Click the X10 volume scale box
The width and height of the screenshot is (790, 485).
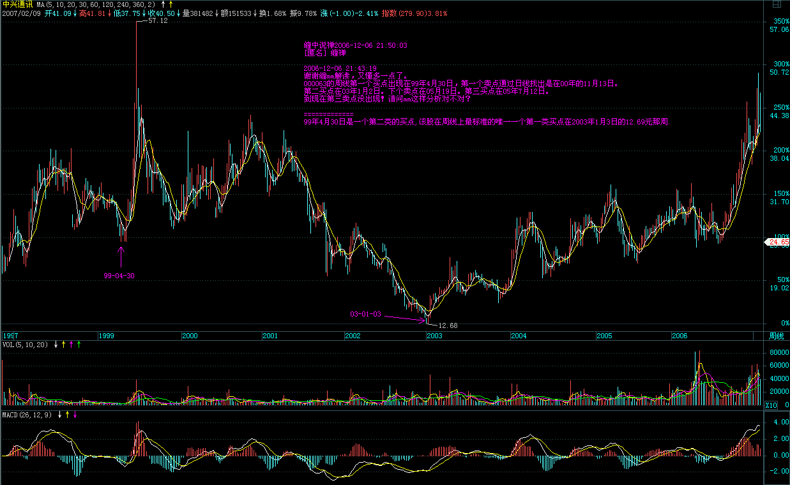pos(771,405)
